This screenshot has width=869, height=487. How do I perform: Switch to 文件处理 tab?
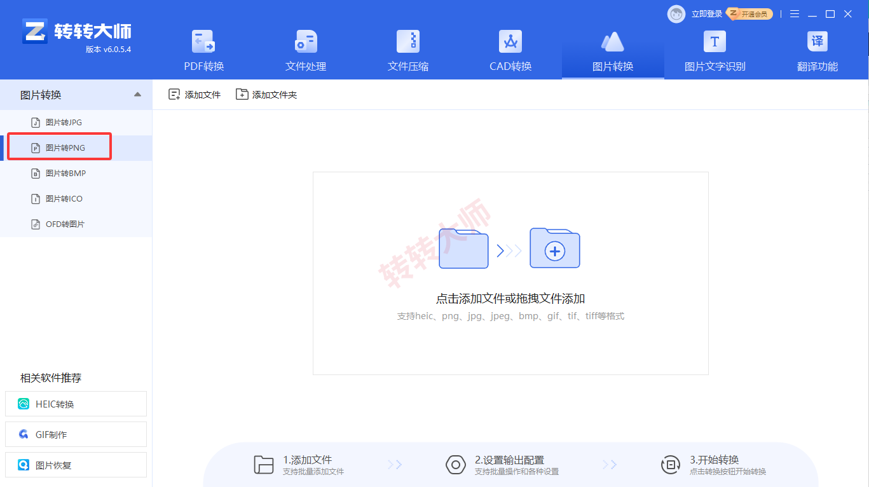(306, 52)
